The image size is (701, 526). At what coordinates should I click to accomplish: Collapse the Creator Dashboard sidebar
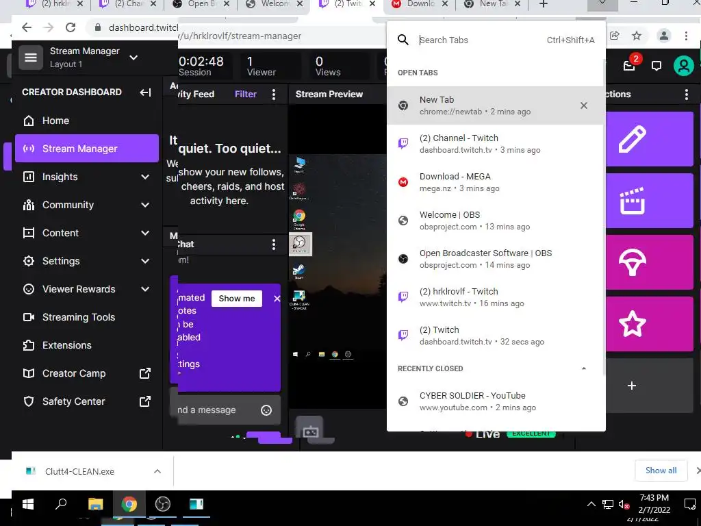point(145,92)
